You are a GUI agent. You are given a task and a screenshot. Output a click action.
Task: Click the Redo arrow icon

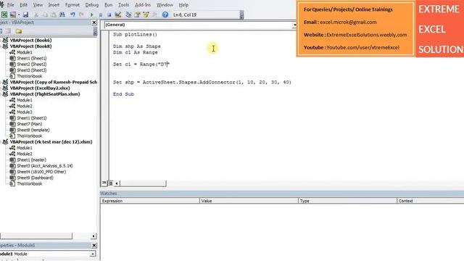tap(81, 14)
